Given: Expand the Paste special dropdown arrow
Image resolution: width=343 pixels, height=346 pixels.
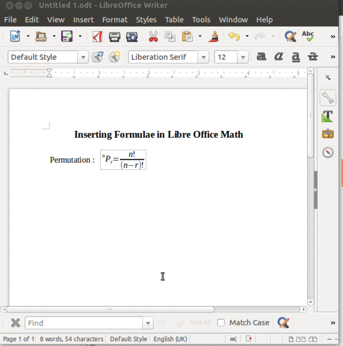Looking at the screenshot, I should click(x=200, y=36).
